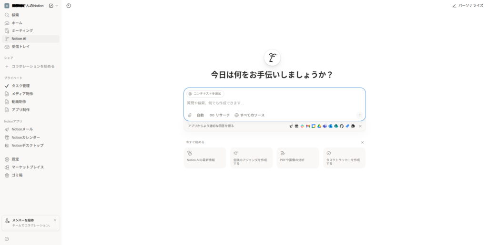Open the タスク管理 page

[30, 86]
